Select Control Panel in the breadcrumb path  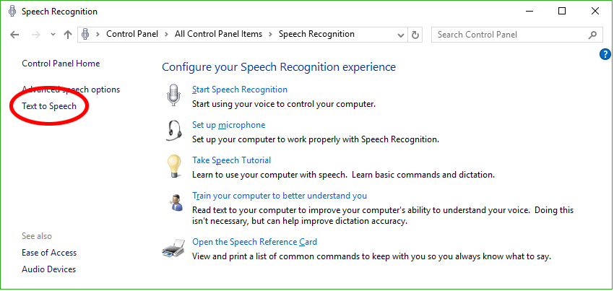tap(132, 34)
